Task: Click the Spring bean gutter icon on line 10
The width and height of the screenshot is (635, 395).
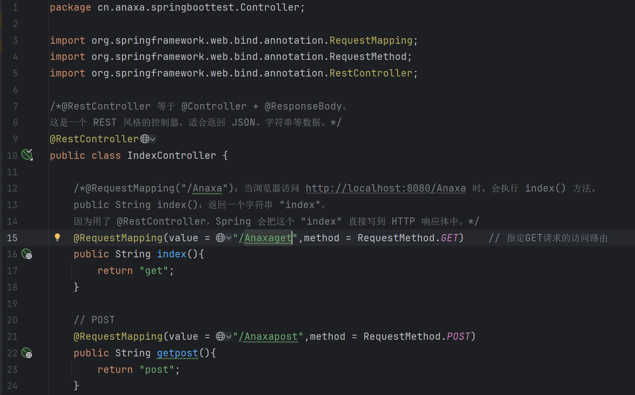Action: point(27,155)
